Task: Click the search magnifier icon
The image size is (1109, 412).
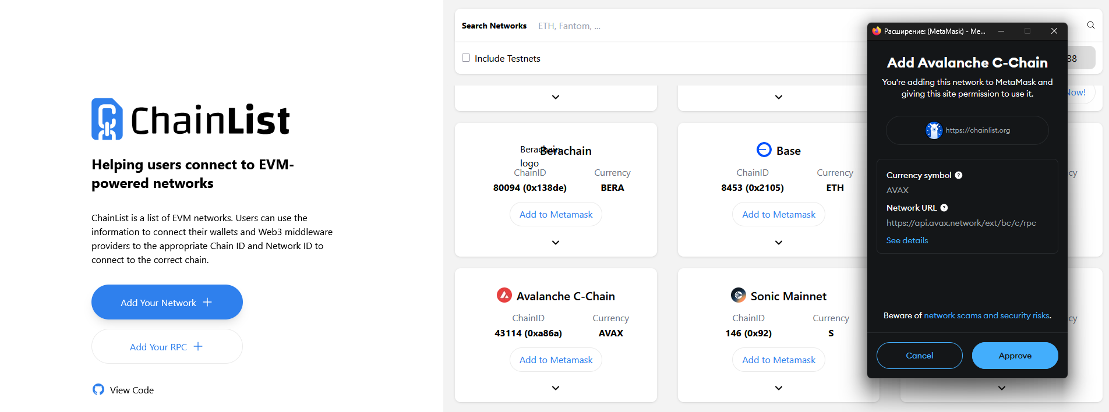Action: tap(1090, 25)
